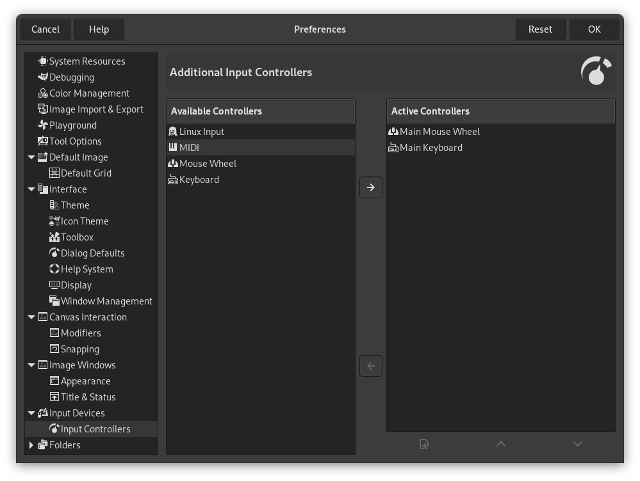Click the Main Keyboard controller icon
Image resolution: width=640 pixels, height=481 pixels.
coord(393,147)
